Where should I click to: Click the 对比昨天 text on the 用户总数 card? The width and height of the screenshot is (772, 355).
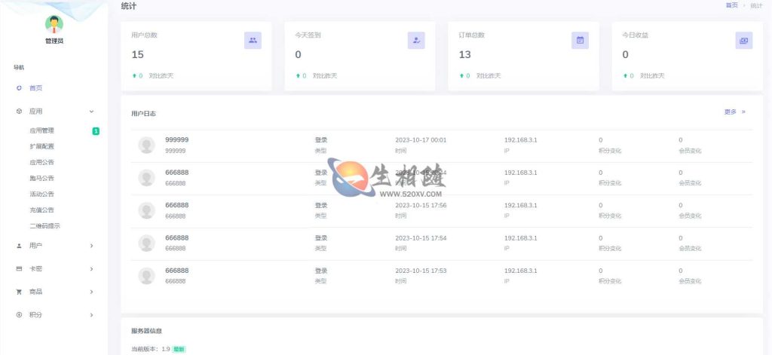point(161,76)
